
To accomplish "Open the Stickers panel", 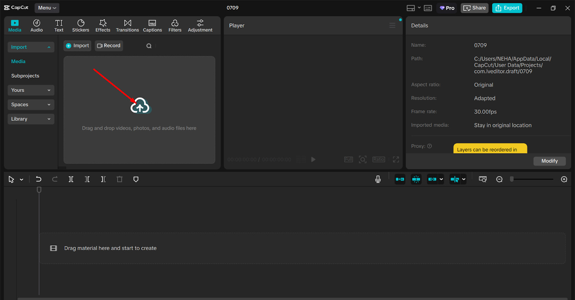I will [x=80, y=26].
